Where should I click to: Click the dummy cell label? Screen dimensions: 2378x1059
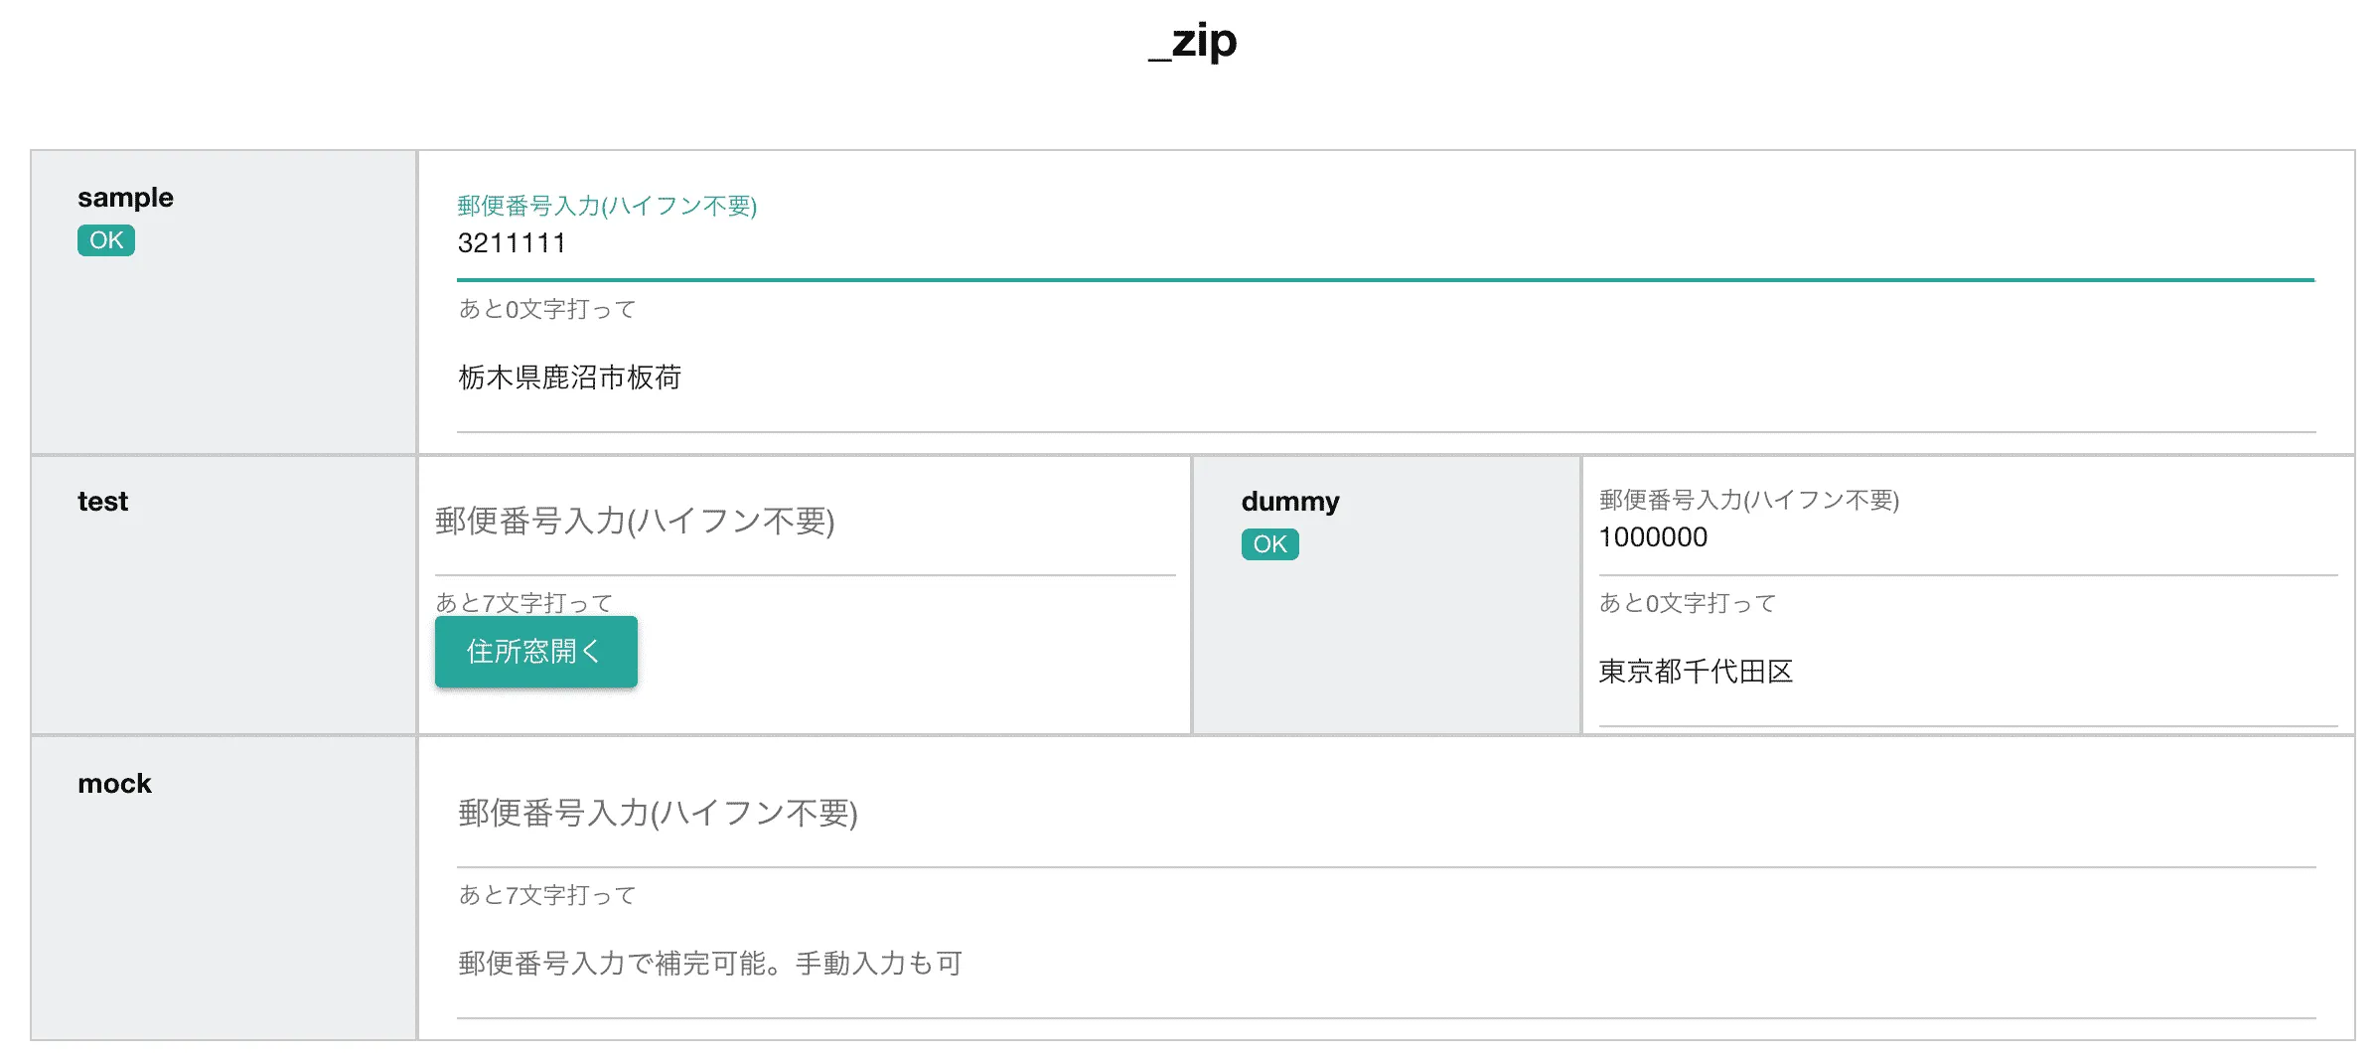pos(1289,502)
